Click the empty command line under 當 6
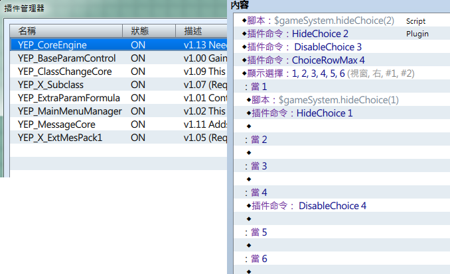The width and height of the screenshot is (450, 274). click(342, 270)
